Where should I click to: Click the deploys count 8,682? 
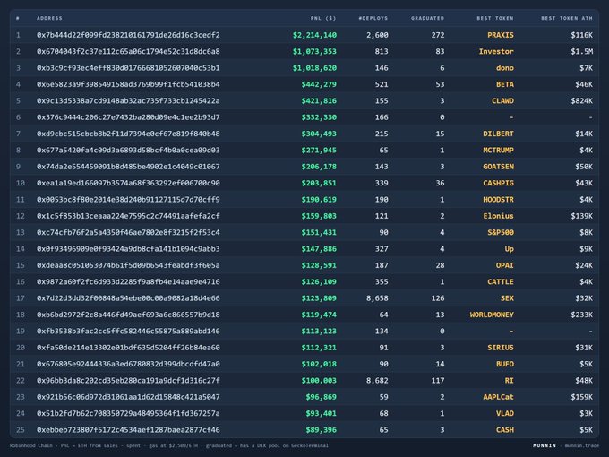tap(377, 381)
